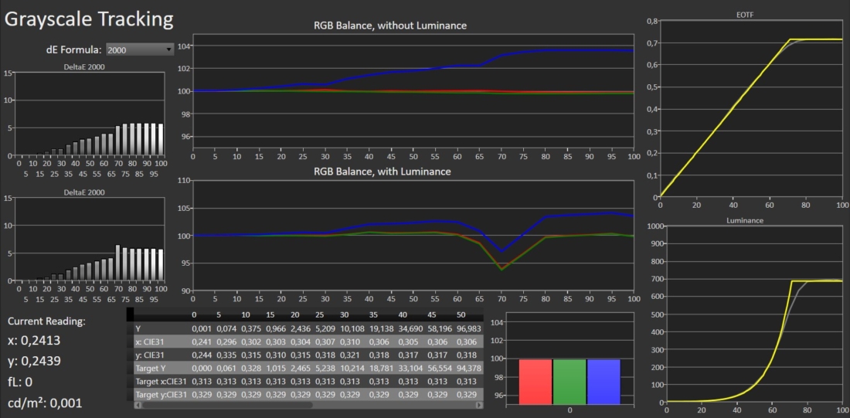The width and height of the screenshot is (850, 418).
Task: Select the 'x: CIE31' row header
Action: (161, 342)
